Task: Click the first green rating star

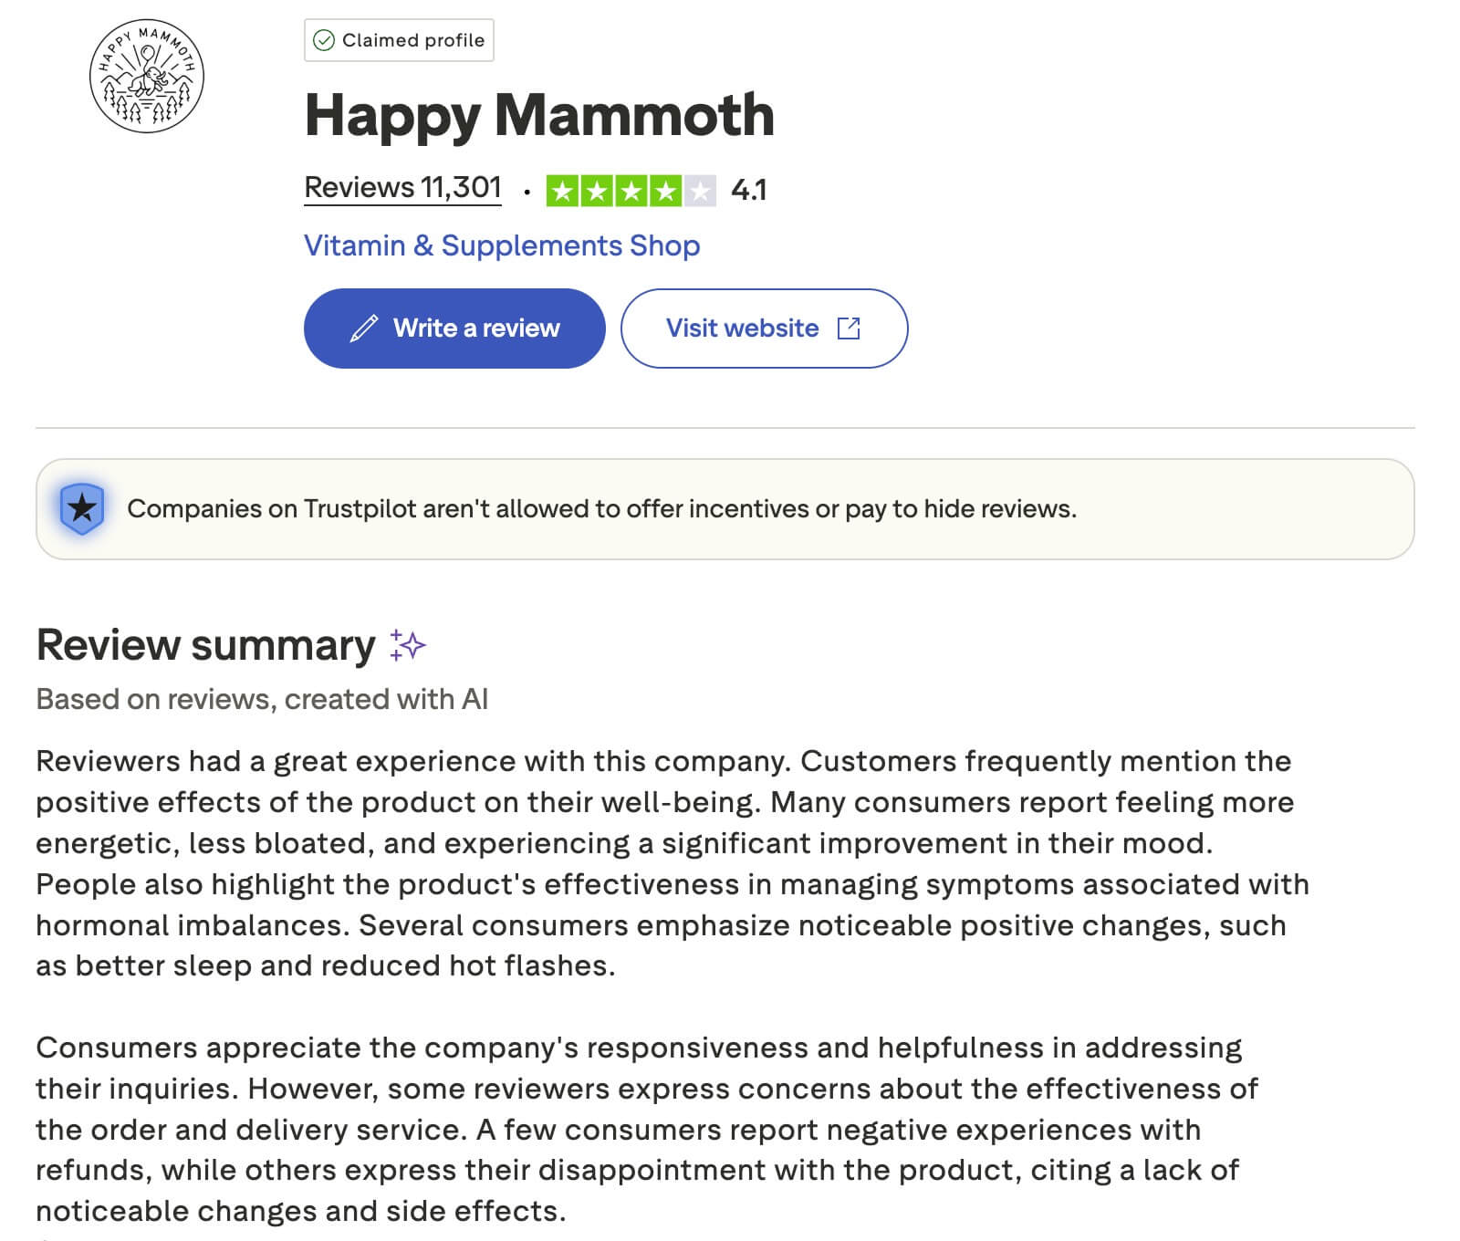Action: 562,191
